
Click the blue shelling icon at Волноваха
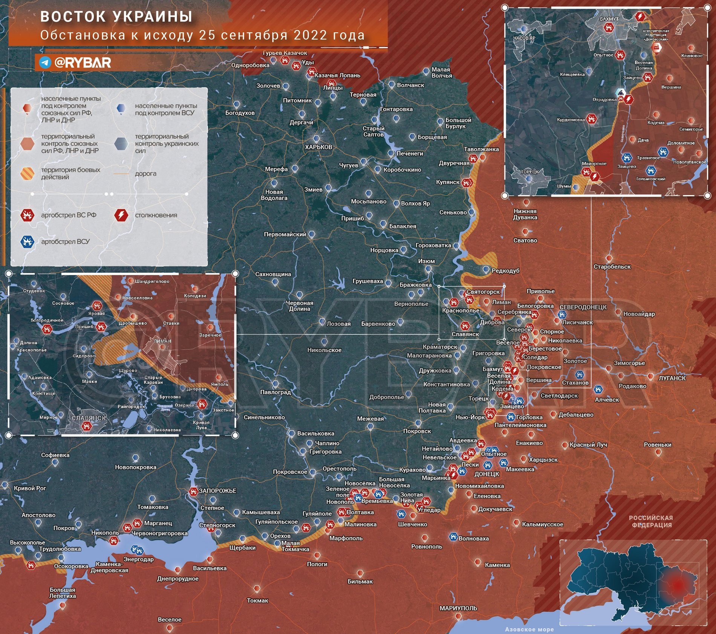pyautogui.click(x=453, y=537)
